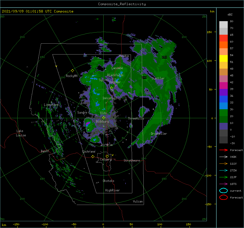The height and width of the screenshot is (228, 244).
Task: Click the RedDeer city label
Action: [115, 82]
